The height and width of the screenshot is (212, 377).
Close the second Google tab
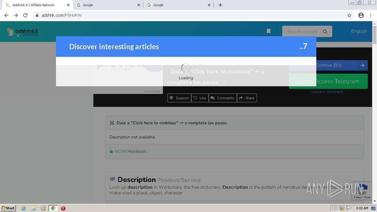pos(209,5)
